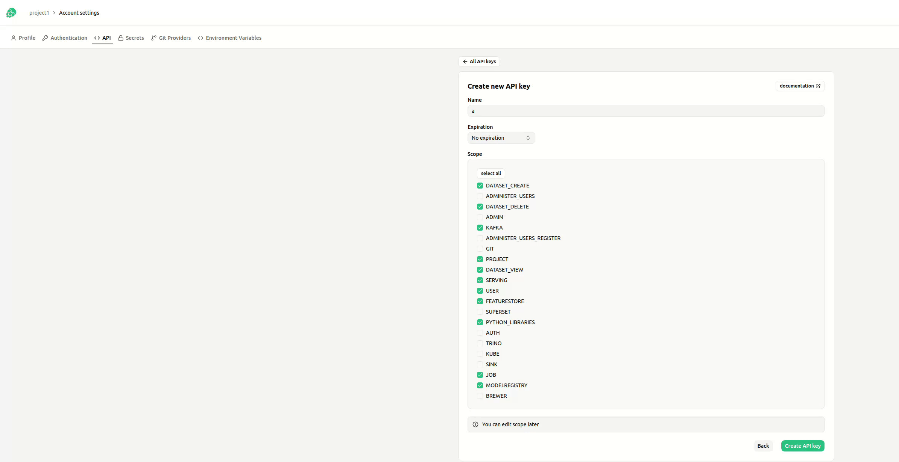The image size is (899, 462).
Task: Click the 'You can edit scope later' note
Action: point(646,424)
